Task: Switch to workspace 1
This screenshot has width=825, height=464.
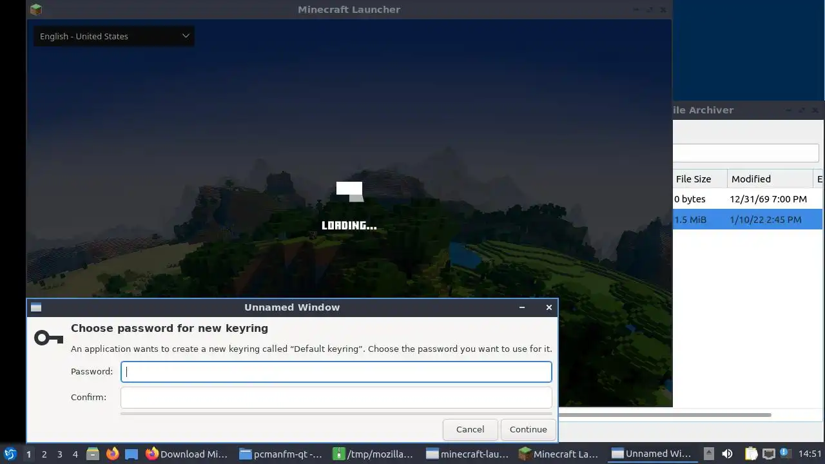Action: tap(28, 454)
